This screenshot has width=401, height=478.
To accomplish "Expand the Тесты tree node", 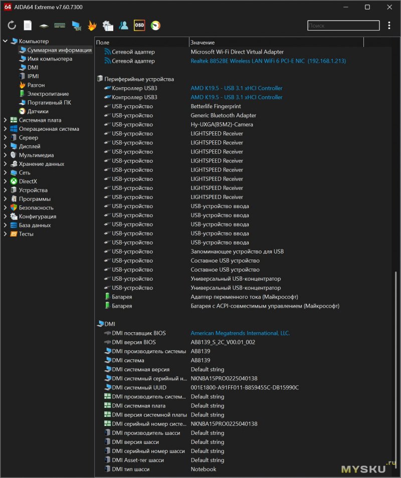I will [x=5, y=234].
